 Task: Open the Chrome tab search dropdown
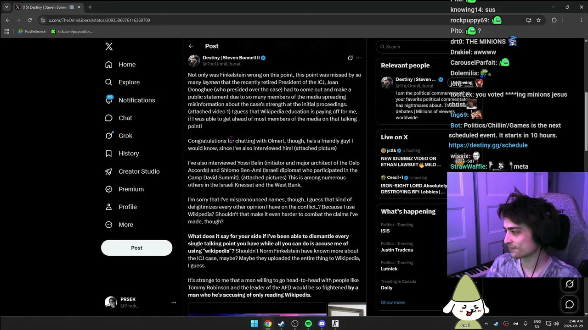coord(6,7)
